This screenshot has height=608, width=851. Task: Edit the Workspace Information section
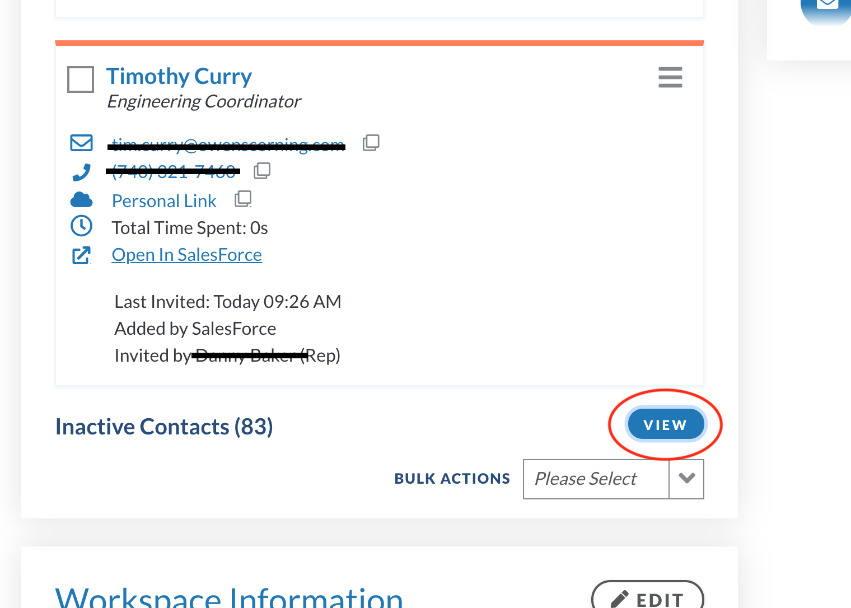648,596
